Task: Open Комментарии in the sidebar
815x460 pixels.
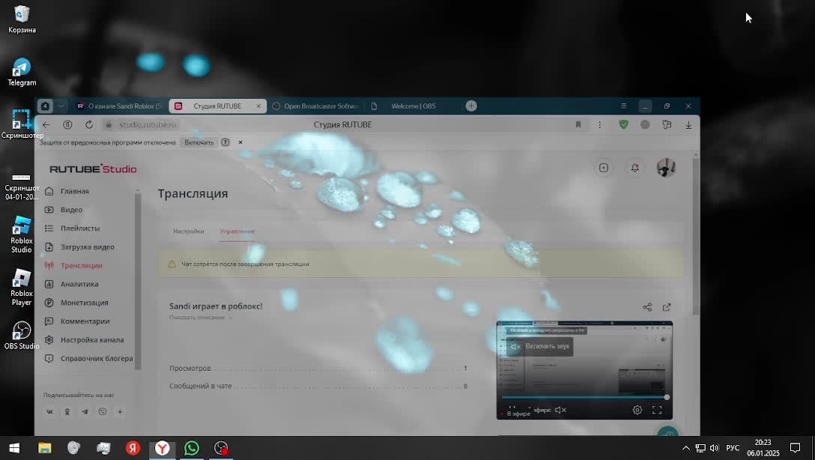Action: click(85, 321)
